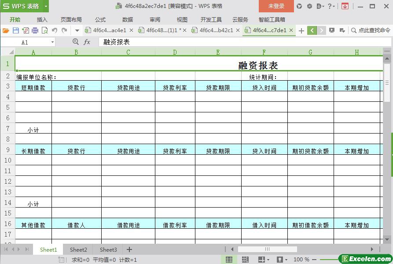Undo the last action
This screenshot has height=264, width=393.
point(55,30)
